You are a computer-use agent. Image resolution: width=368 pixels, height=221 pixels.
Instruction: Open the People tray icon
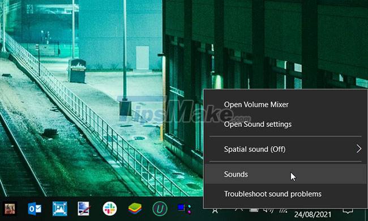pos(215,210)
